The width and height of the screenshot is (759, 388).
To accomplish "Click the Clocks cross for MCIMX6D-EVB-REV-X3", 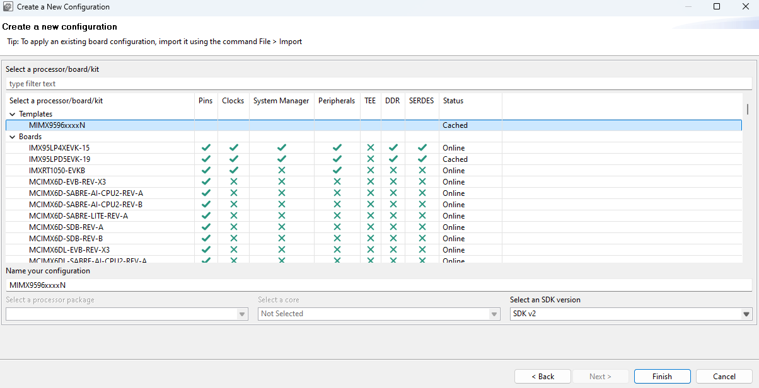I will [x=234, y=182].
